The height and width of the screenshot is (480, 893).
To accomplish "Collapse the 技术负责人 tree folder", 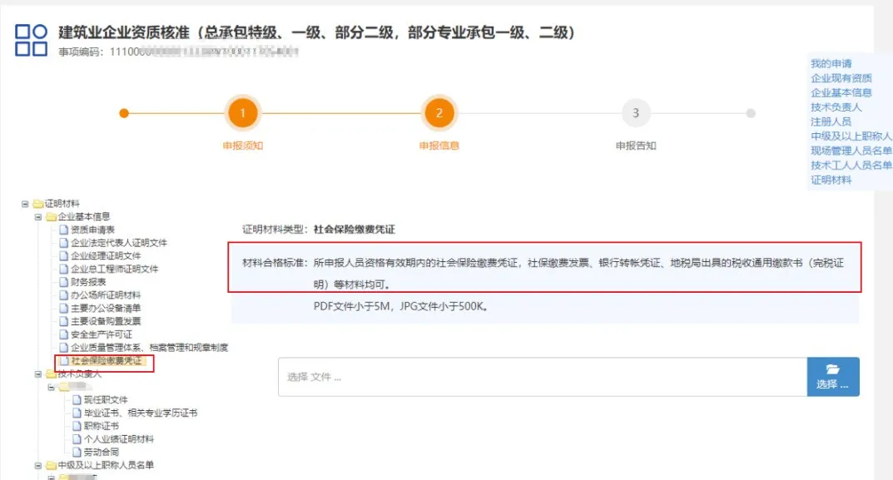I will (38, 374).
